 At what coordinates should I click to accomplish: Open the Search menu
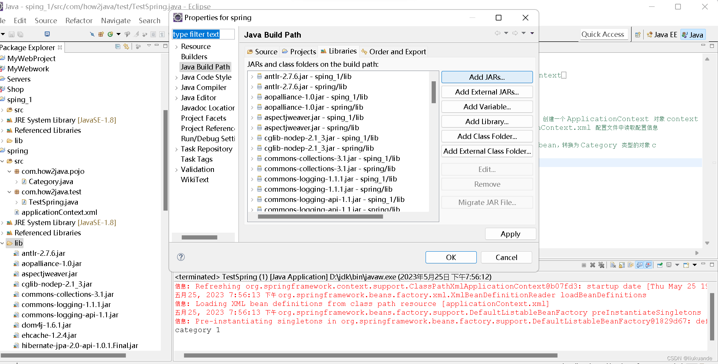click(149, 20)
